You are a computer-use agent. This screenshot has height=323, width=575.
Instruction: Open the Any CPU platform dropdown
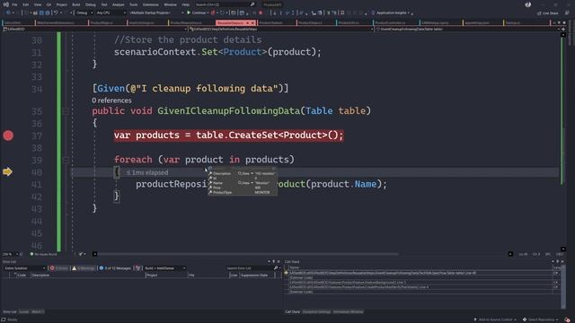click(x=111, y=13)
